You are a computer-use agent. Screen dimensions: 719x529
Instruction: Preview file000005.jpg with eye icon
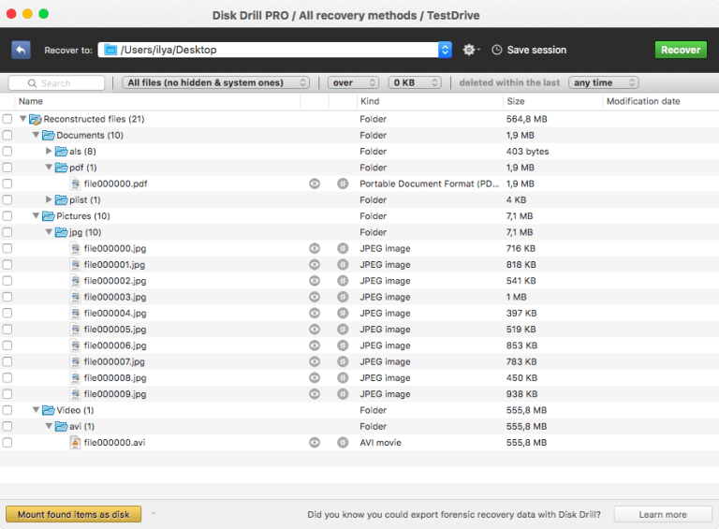point(315,330)
